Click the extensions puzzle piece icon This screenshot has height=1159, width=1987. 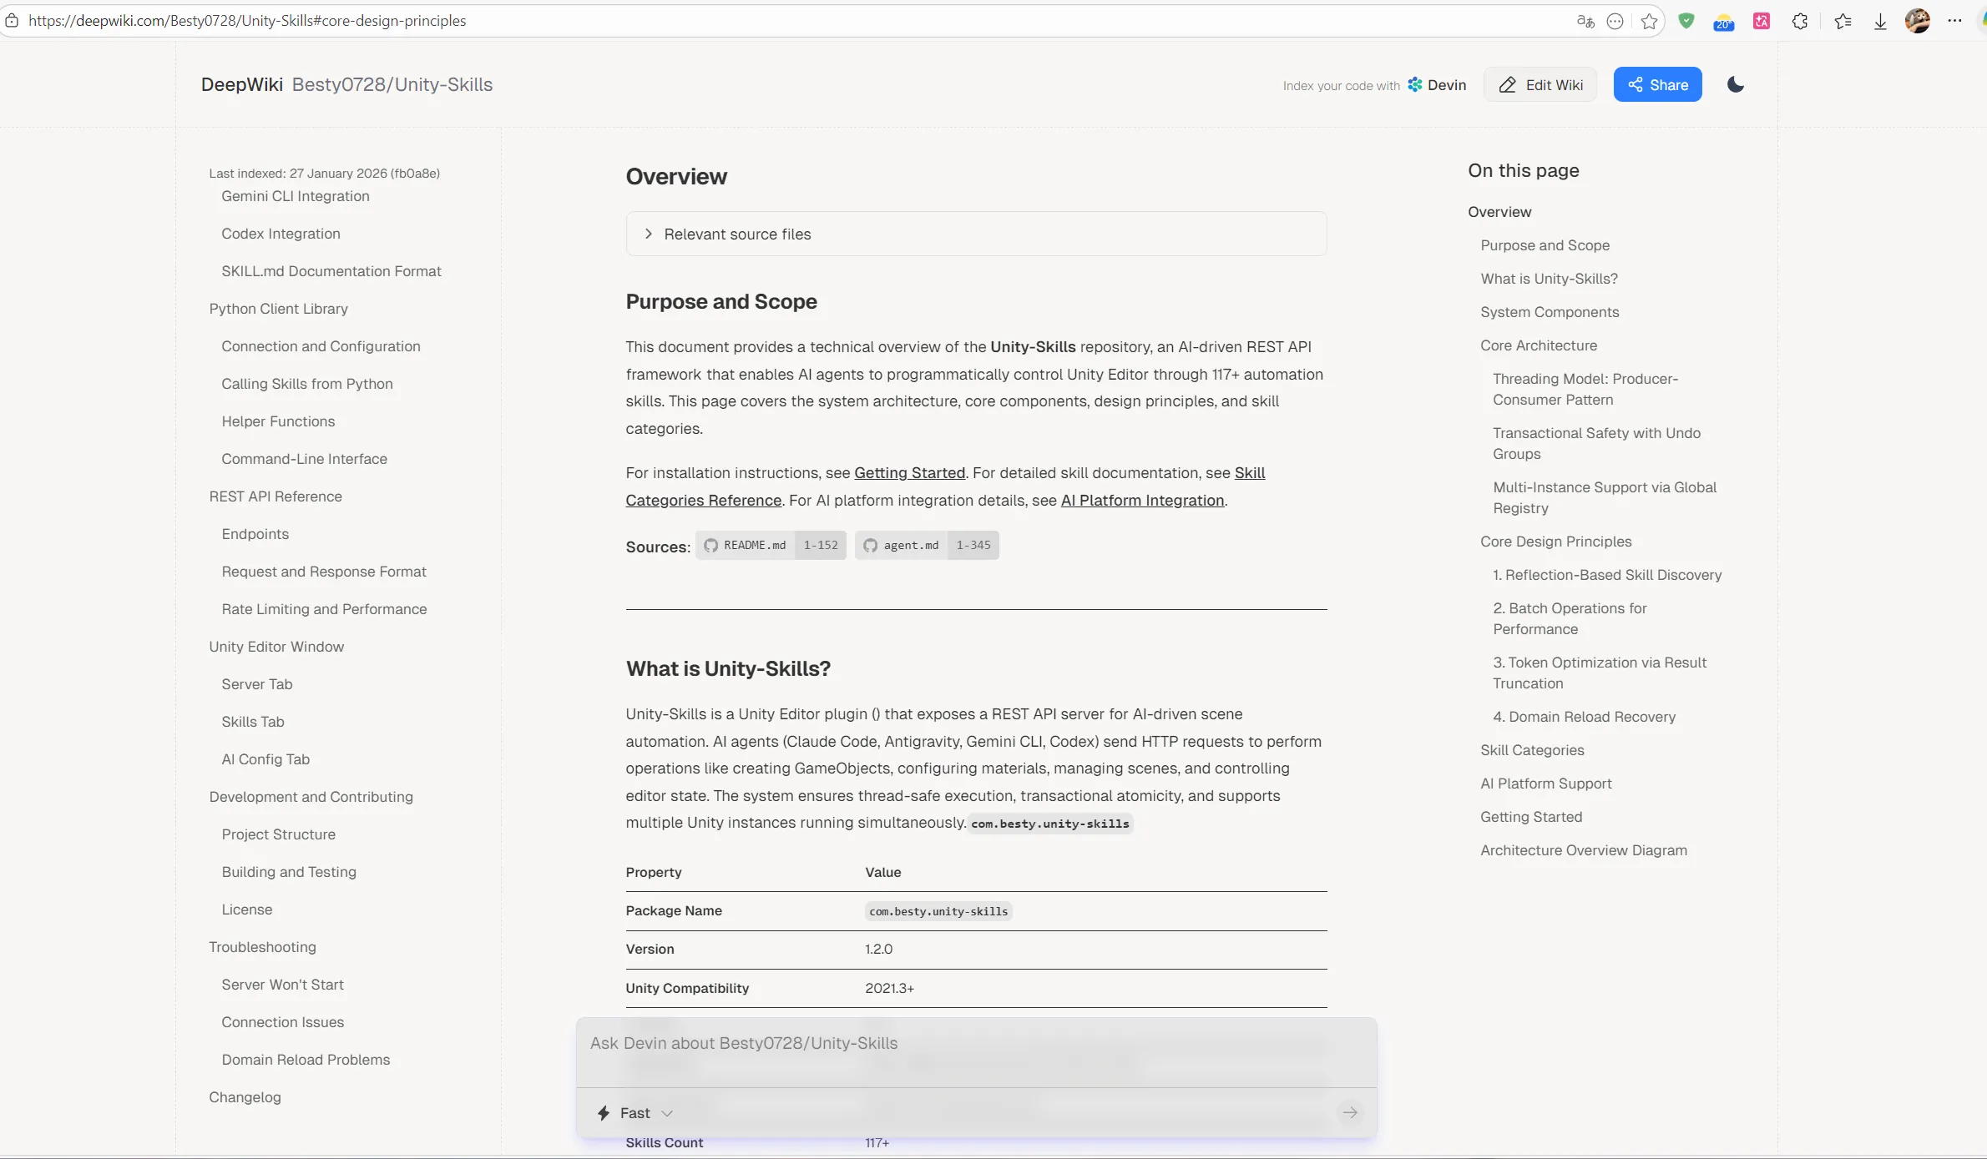coord(1800,21)
